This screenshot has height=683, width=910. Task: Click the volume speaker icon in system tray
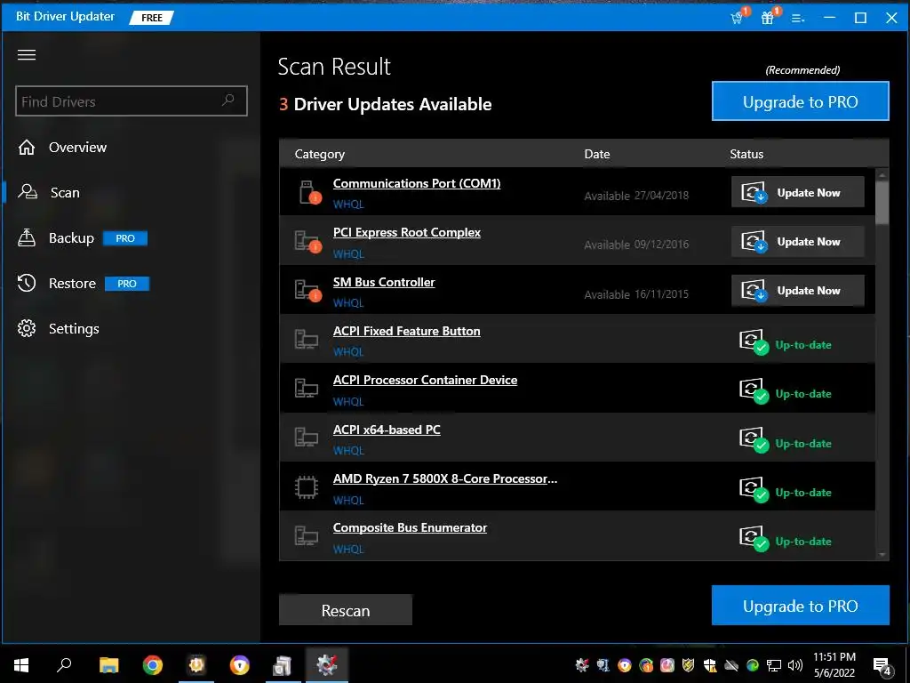[x=795, y=665]
